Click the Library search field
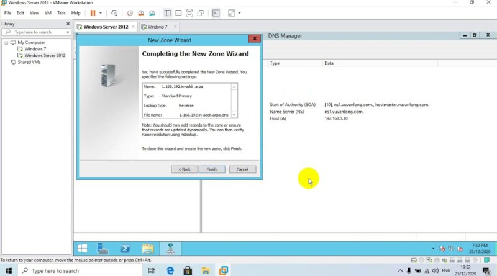Image resolution: width=497 pixels, height=276 pixels. [x=35, y=32]
